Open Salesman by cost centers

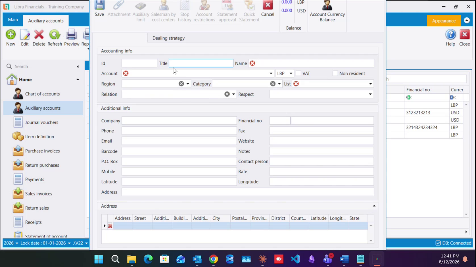(x=163, y=11)
